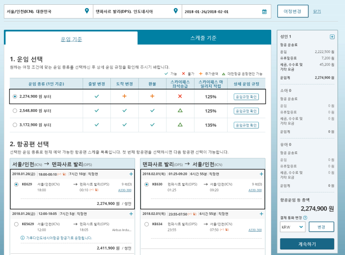Click the 환불 checkmark in 2,548,800 원 row
Image resolution: width=345 pixels, height=255 pixels.
pos(152,110)
